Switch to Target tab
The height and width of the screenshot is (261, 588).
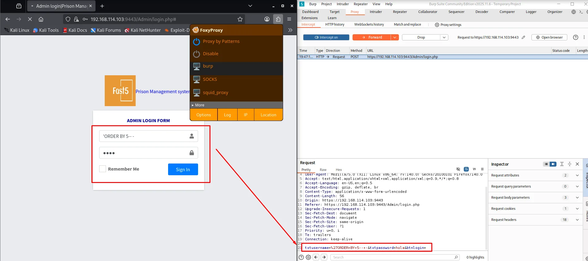coord(334,12)
